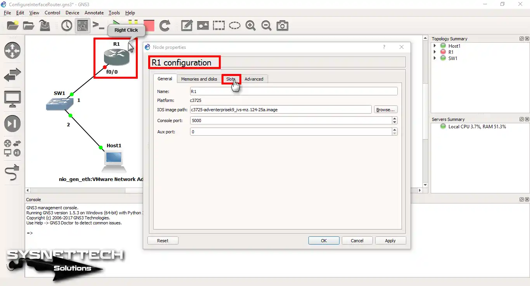This screenshot has width=530, height=286.
Task: Open the Edit menu
Action: pos(20,13)
